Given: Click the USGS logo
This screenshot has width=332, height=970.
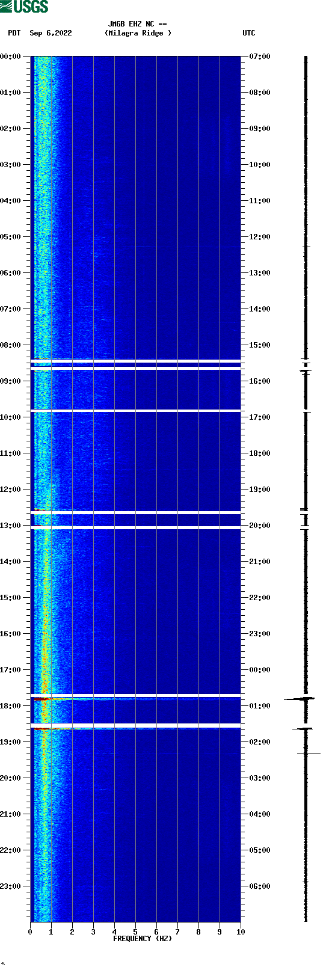Looking at the screenshot, I should point(24,7).
